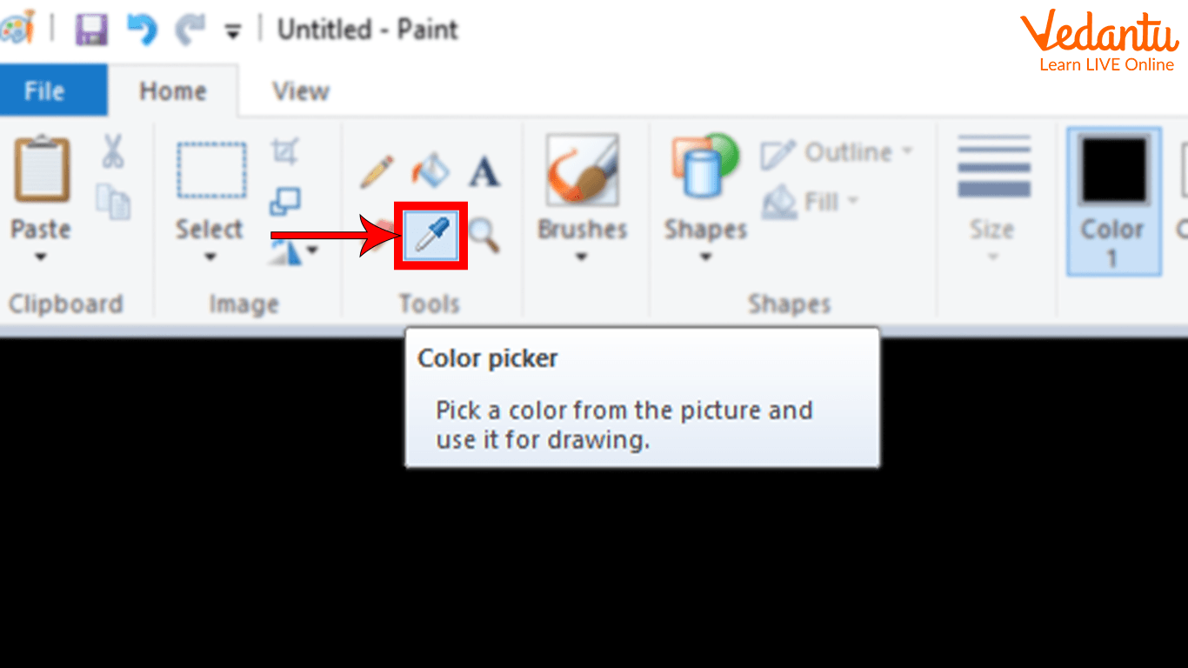The image size is (1188, 668).
Task: Save the file using the floppy icon
Action: coord(90,30)
